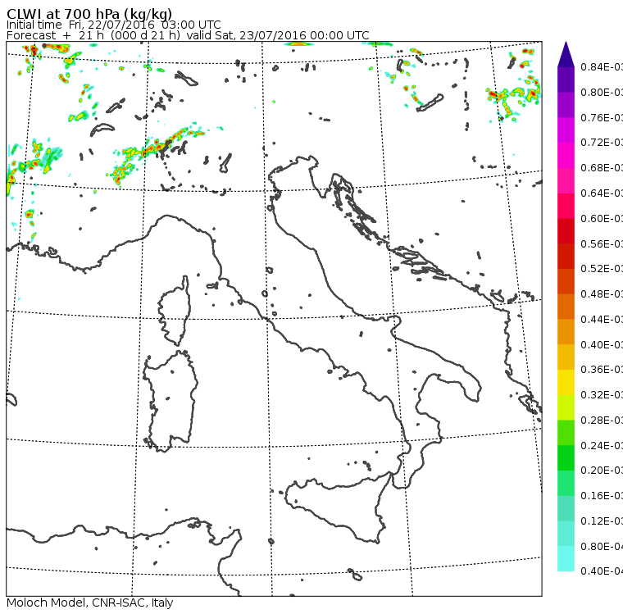Image resolution: width=623 pixels, height=614 pixels.
Task: Click the Sardinia island outline on the map
Action: [x=170, y=401]
